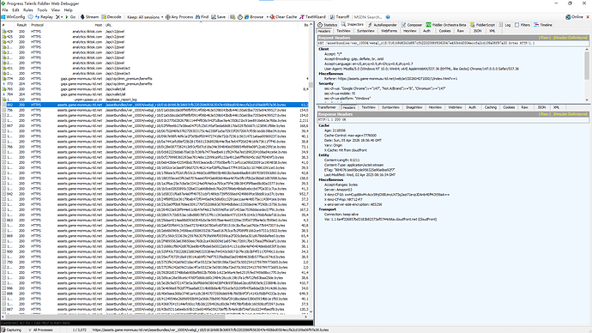Image resolution: width=592 pixels, height=333 pixels.
Task: Click the request line GET text box
Action: [x=453, y=44]
